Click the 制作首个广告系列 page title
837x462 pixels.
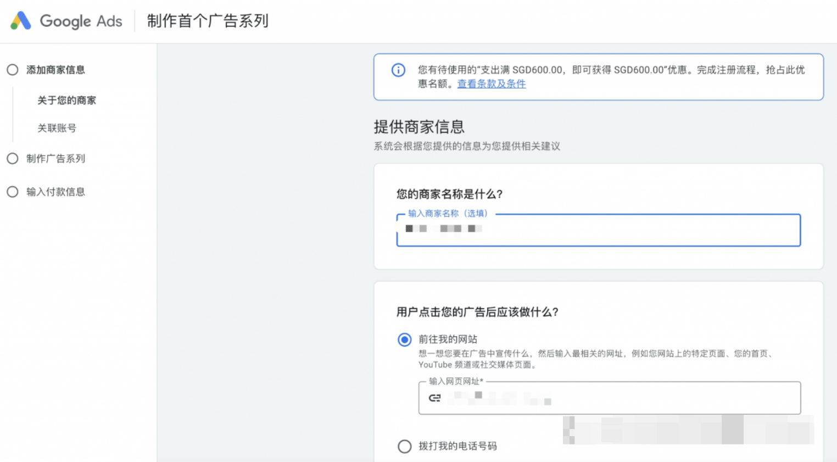click(x=208, y=21)
